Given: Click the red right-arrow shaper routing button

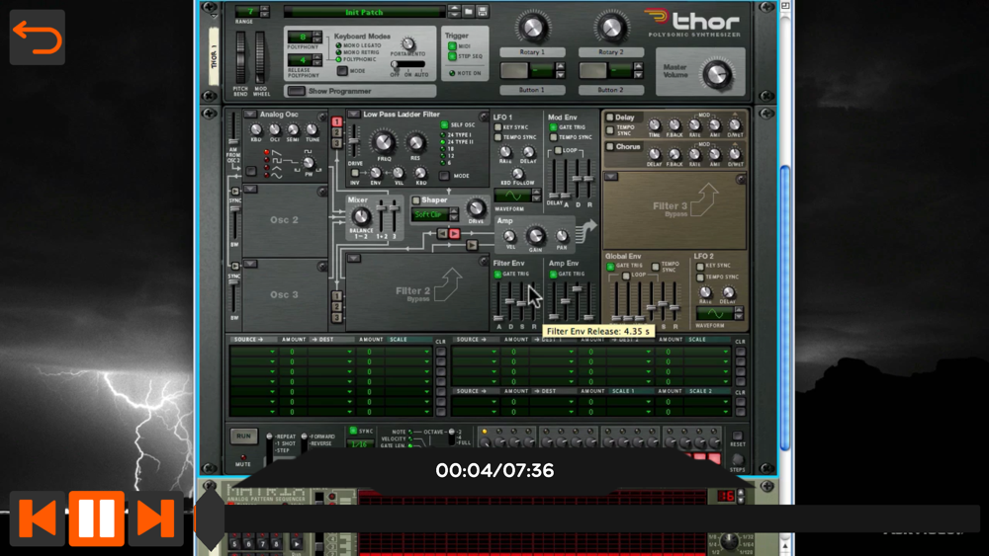Looking at the screenshot, I should [454, 234].
